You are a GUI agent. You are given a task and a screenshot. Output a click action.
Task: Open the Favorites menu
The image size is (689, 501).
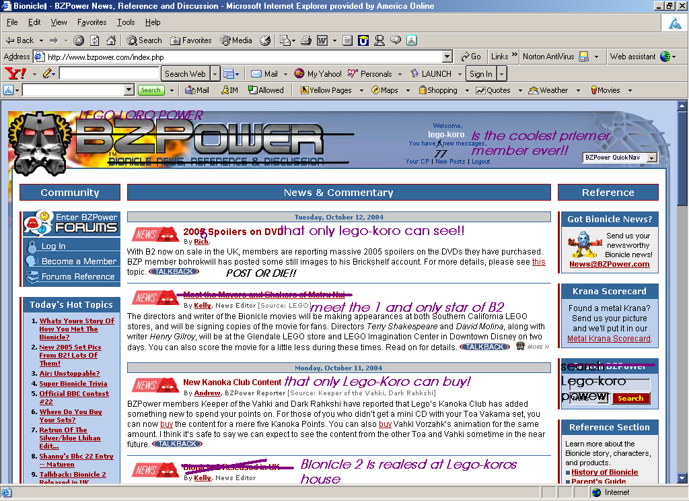click(x=92, y=22)
